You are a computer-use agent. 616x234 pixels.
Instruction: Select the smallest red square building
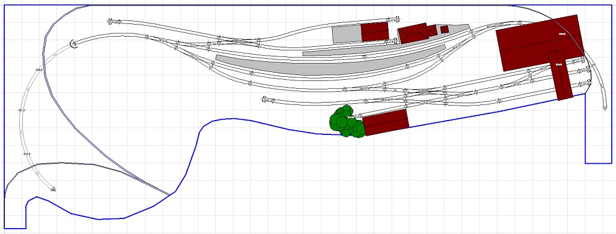445,29
